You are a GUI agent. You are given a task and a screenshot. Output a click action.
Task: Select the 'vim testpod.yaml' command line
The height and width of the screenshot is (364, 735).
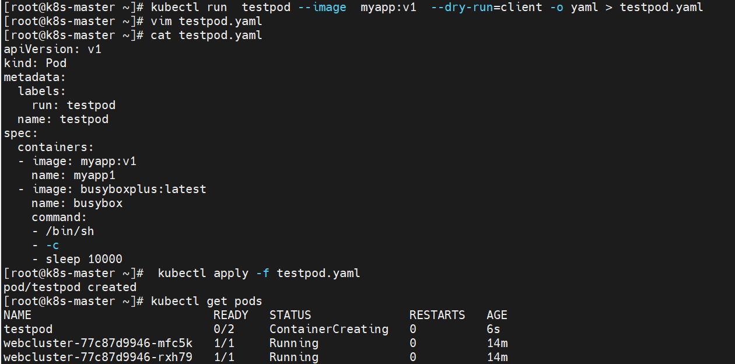coord(206,22)
